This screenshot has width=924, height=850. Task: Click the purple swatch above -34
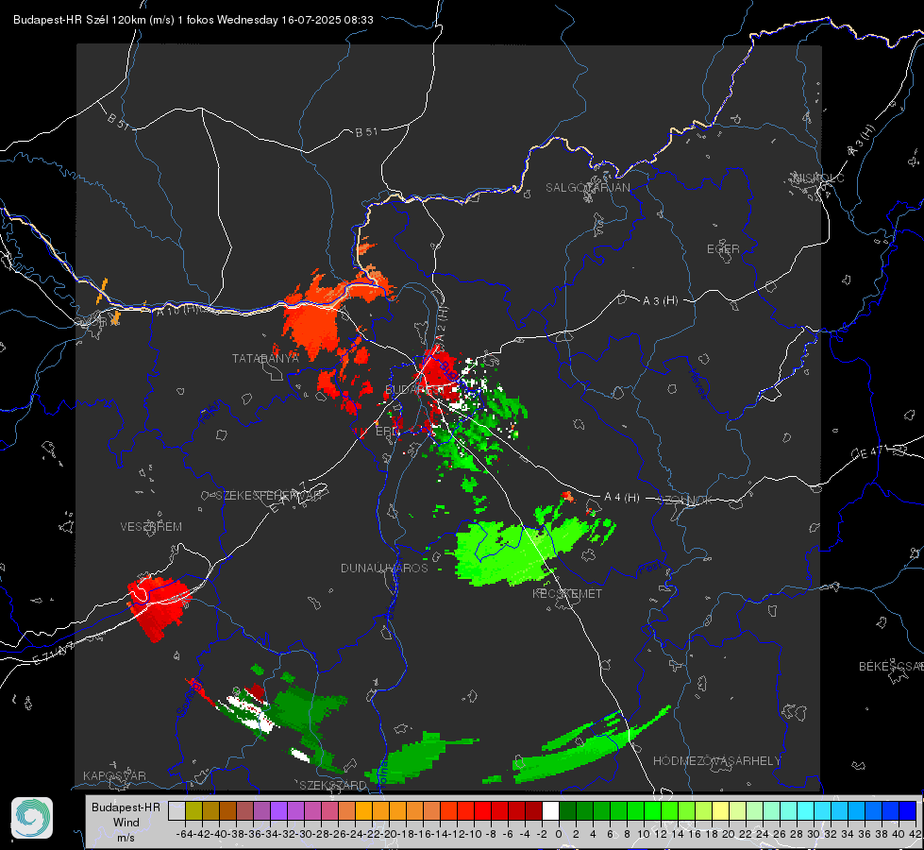[x=278, y=811]
